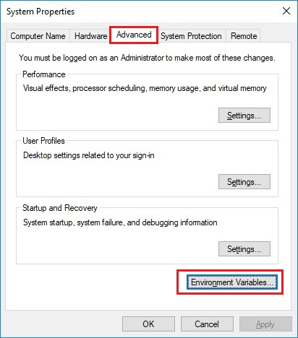Image resolution: width=298 pixels, height=338 pixels.
Task: Select the Advanced tab
Action: point(134,35)
